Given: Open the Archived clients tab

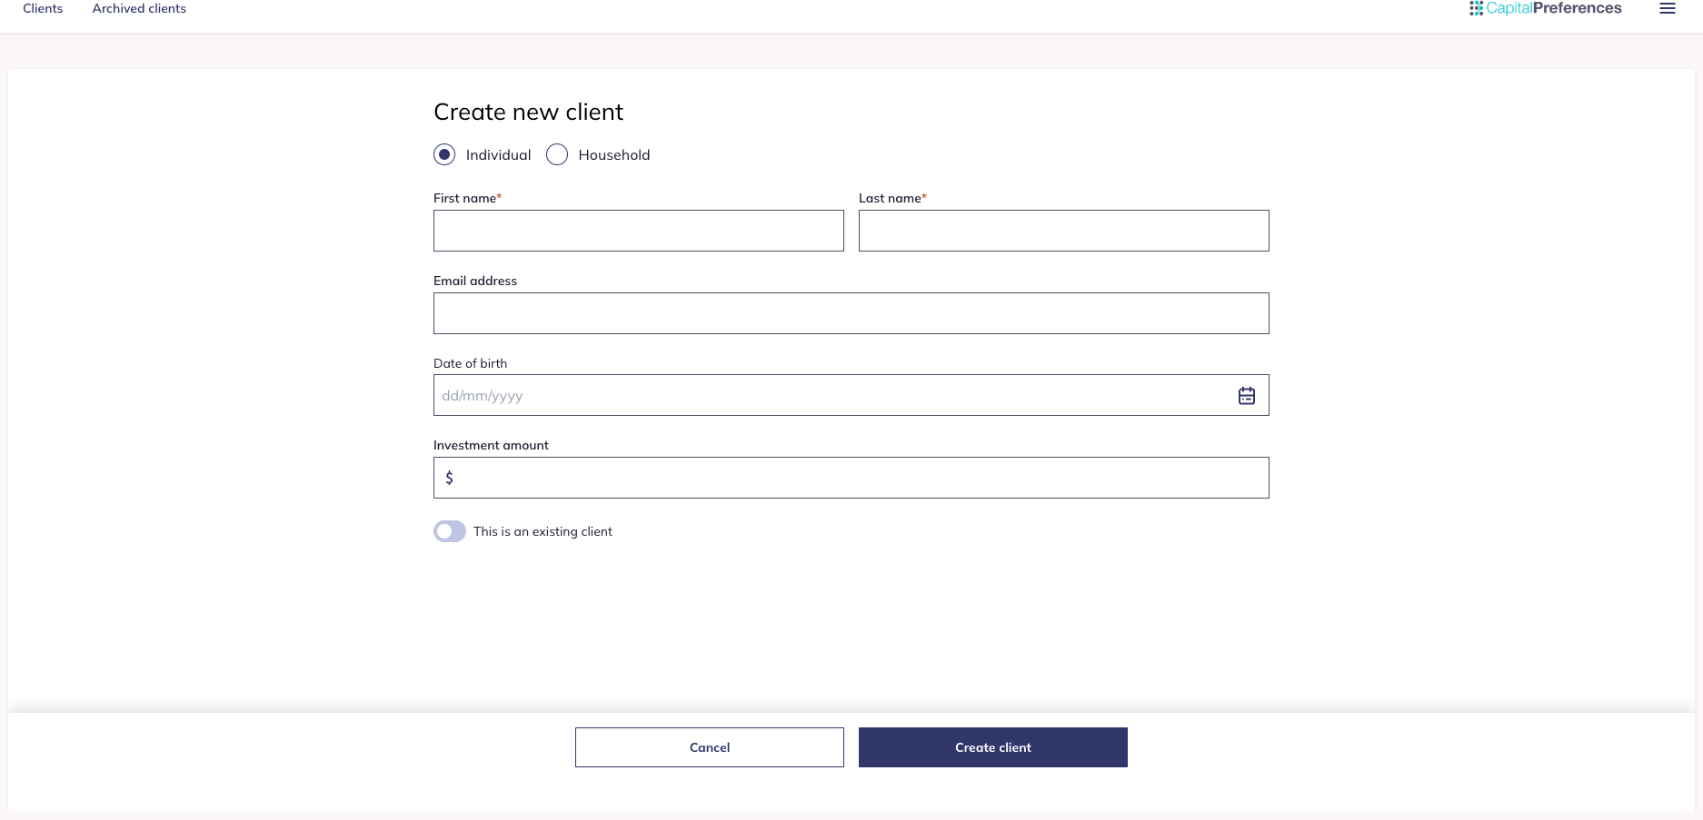Looking at the screenshot, I should pyautogui.click(x=139, y=8).
